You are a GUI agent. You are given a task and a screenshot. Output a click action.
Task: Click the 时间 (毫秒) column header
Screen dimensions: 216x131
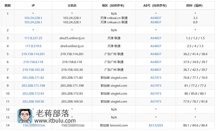tap(195, 5)
